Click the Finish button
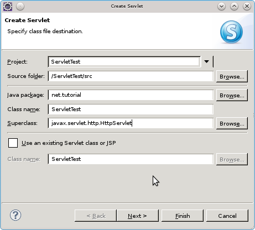 tap(183, 216)
